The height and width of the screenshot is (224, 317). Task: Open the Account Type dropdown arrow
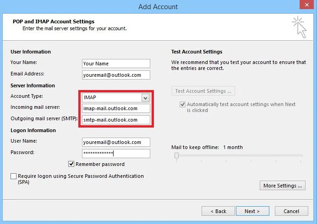(145, 98)
